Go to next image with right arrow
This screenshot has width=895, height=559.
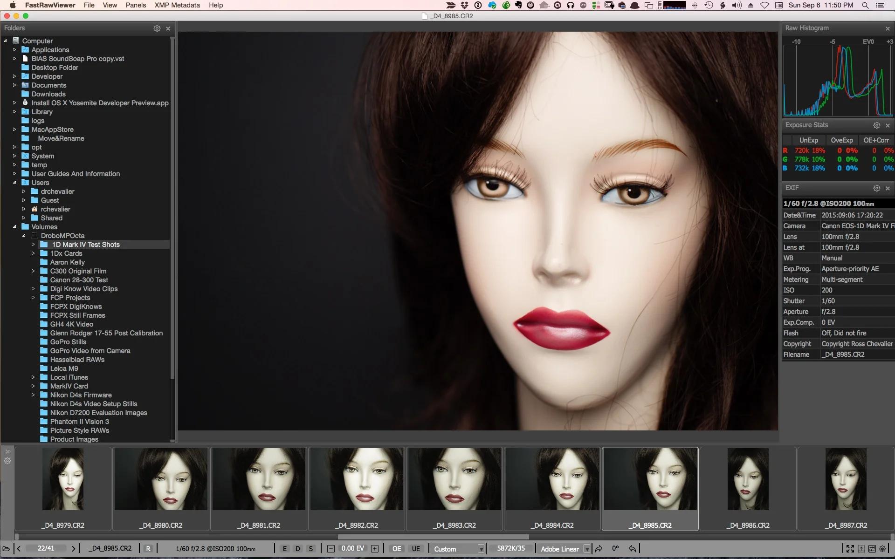click(x=73, y=549)
